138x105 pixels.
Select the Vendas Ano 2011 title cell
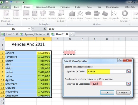point(28,44)
